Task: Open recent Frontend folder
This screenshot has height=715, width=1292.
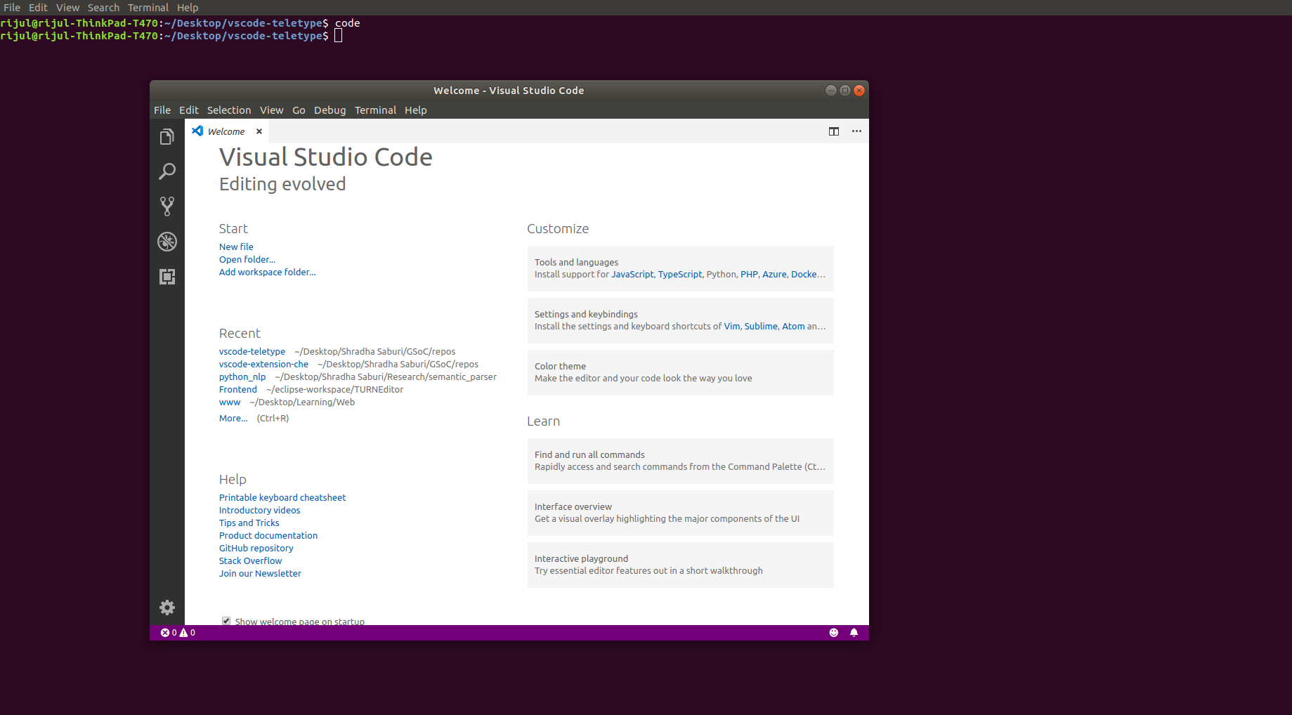Action: pos(238,389)
